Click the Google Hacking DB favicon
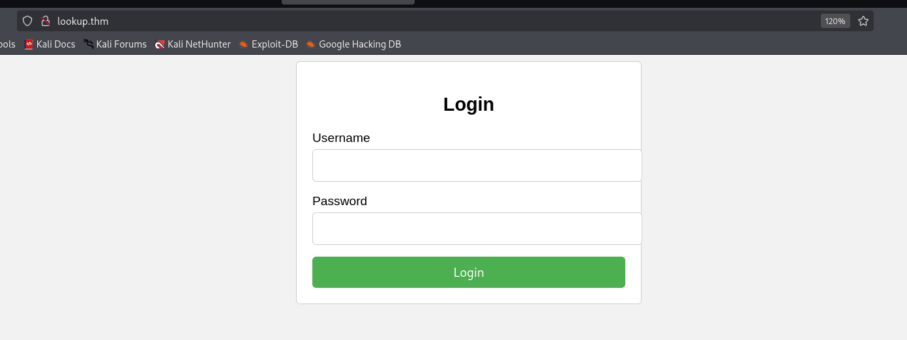Image resolution: width=907 pixels, height=340 pixels. [x=311, y=44]
